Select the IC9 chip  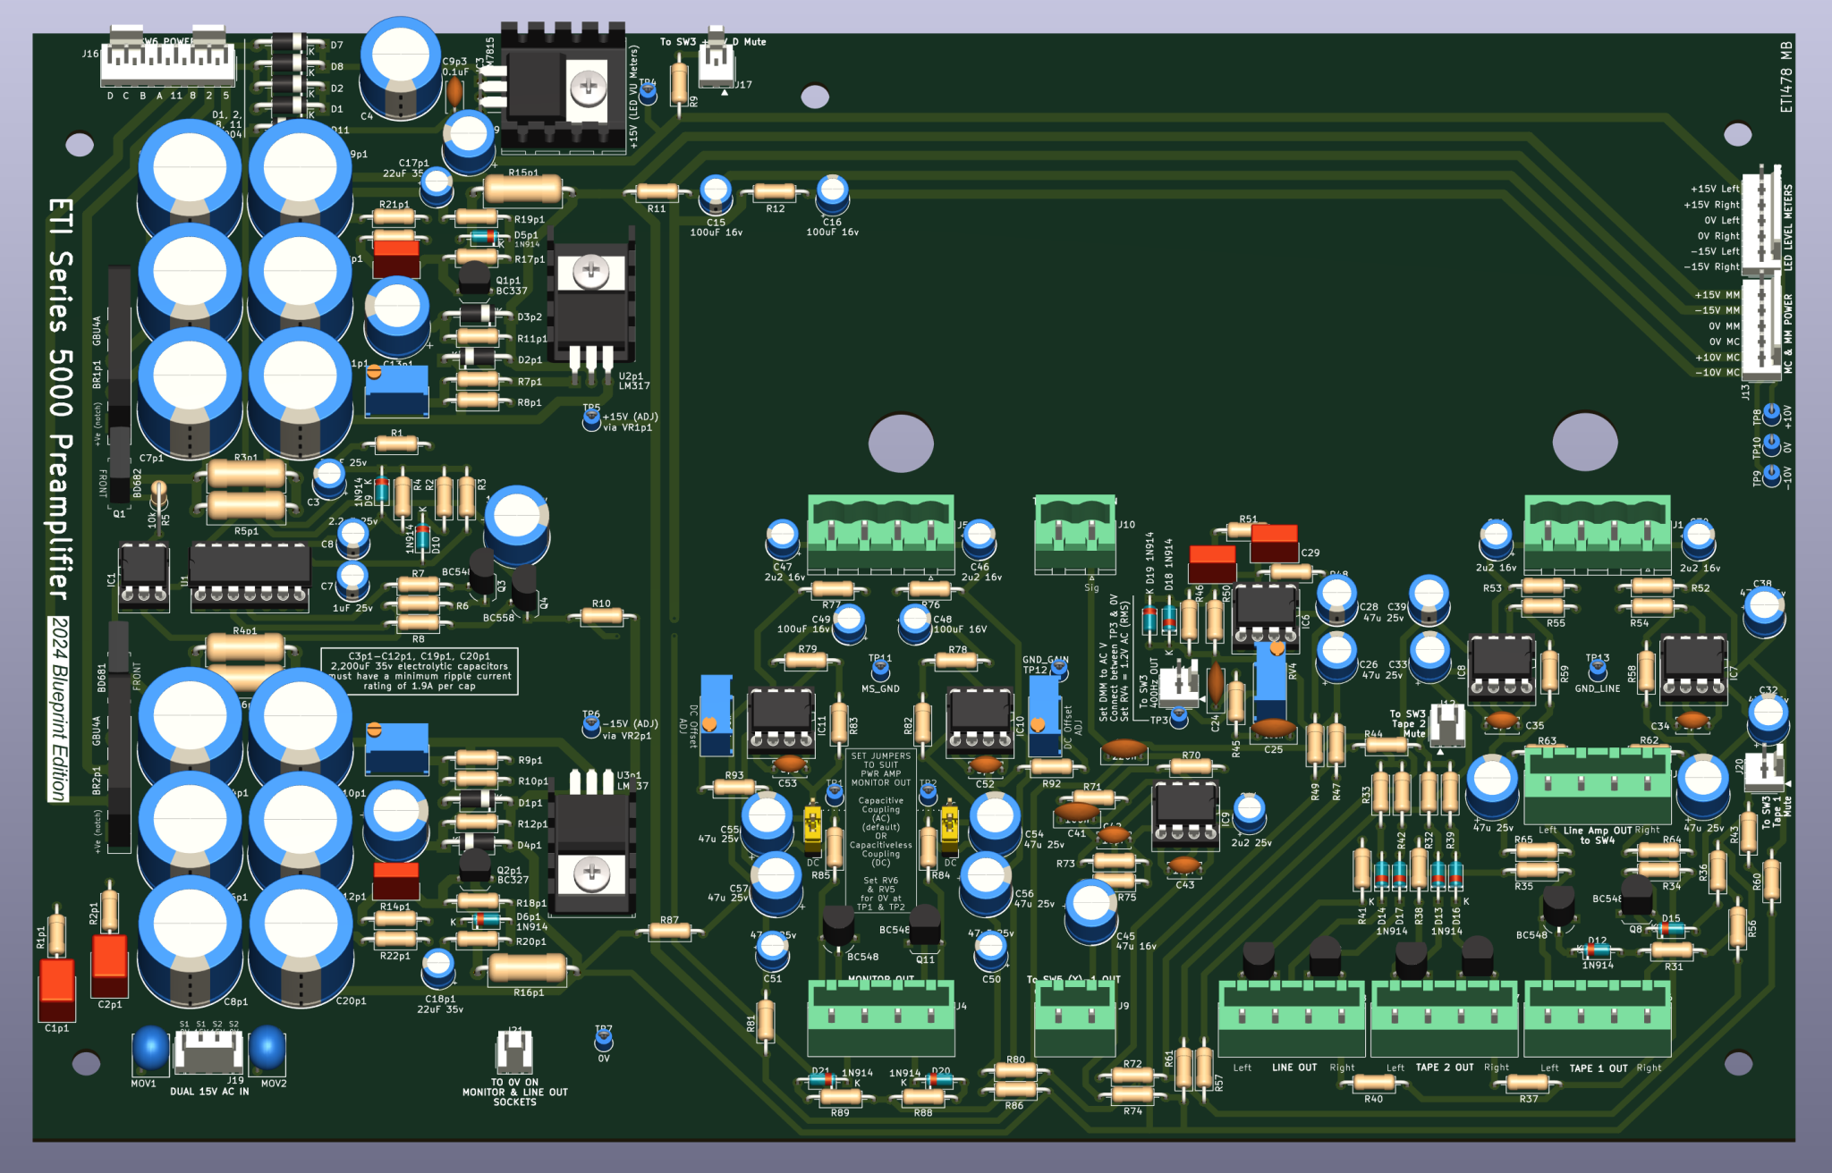(1185, 814)
